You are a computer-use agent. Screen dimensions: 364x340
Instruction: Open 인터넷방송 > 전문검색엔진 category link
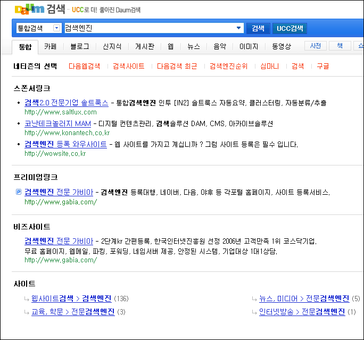click(x=302, y=312)
